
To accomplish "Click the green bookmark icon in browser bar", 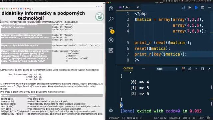I will click(x=2, y=9).
